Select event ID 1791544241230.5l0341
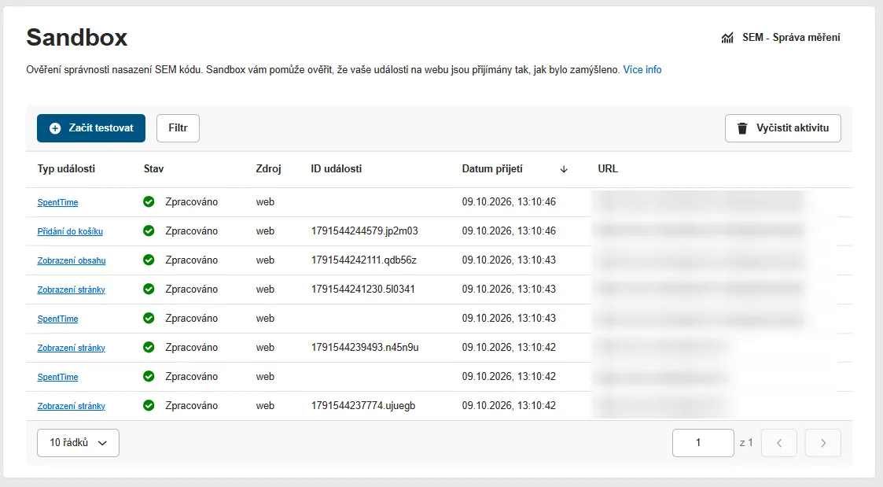The image size is (883, 487). tap(362, 290)
